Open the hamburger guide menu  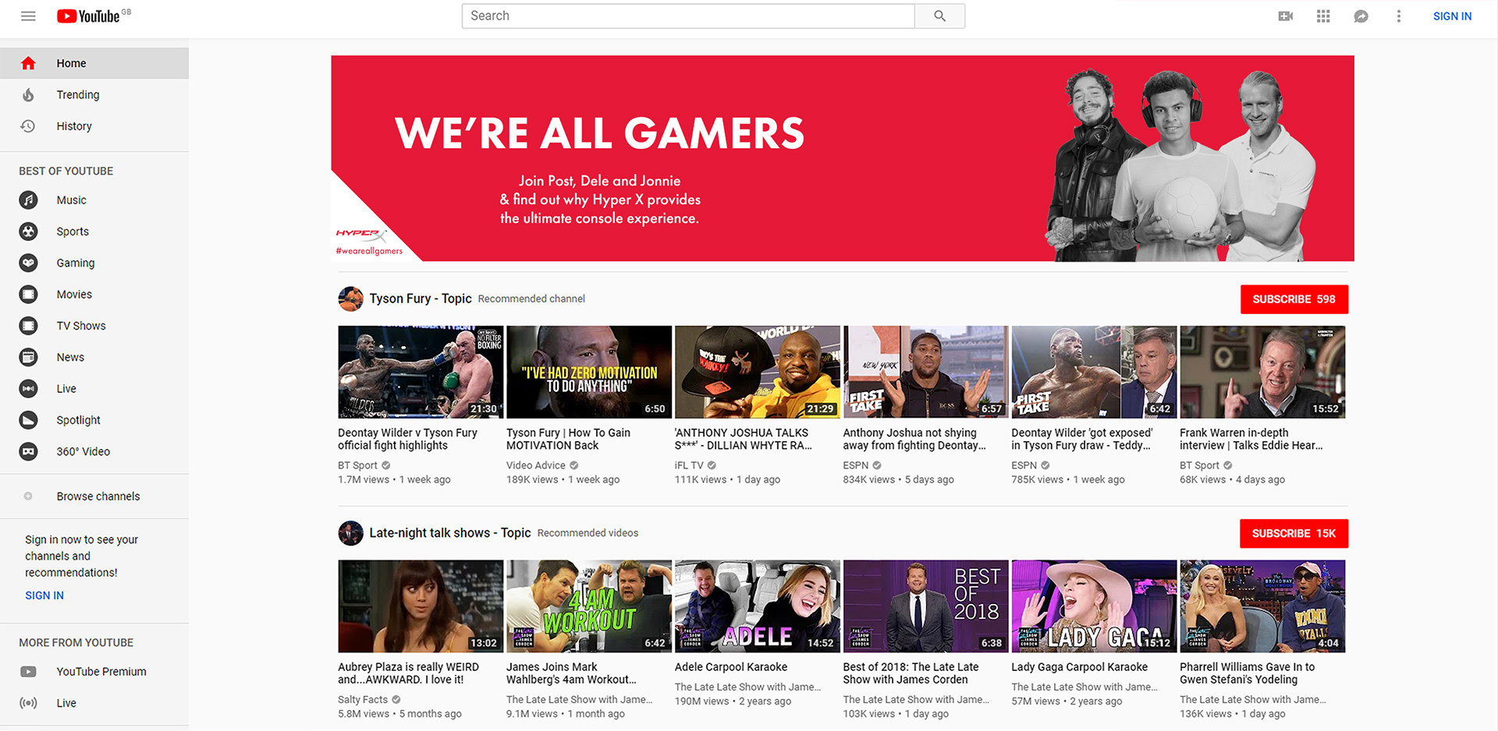click(28, 16)
